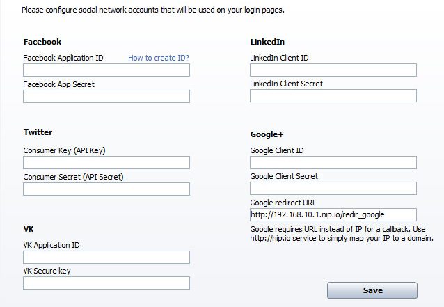Viewport: 444px width, 307px height.
Task: Click the Google redirect URL label
Action: pos(283,203)
